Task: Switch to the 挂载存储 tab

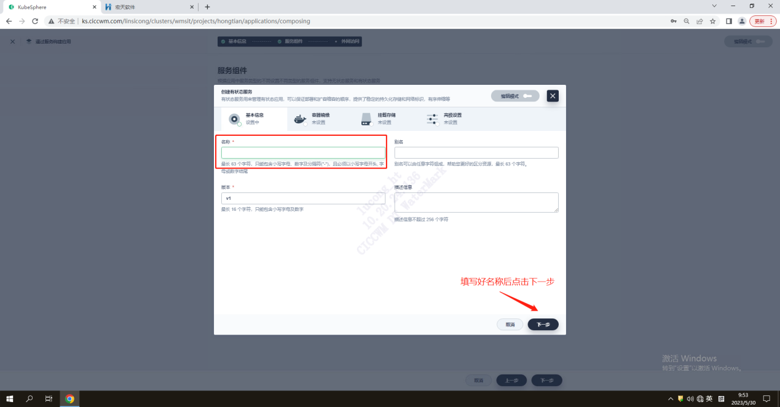Action: coord(385,119)
